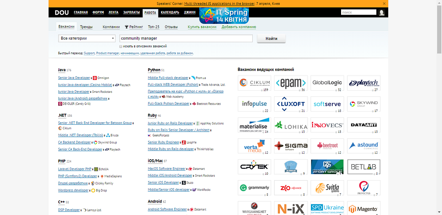Screen dimensions: 442x215
Task: Open the user profile avatar icon
Action: (382, 12)
